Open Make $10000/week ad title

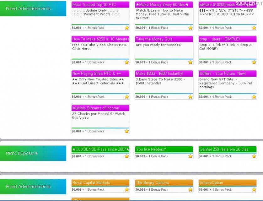coord(228,4)
